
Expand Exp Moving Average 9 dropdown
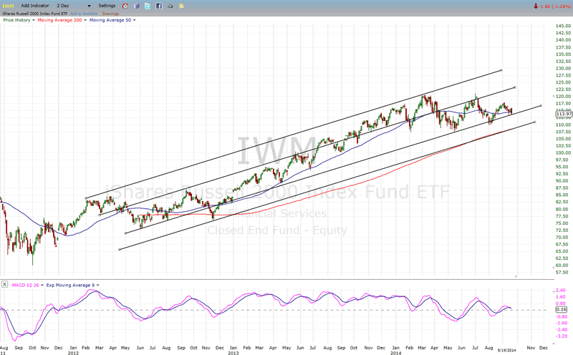(97, 285)
